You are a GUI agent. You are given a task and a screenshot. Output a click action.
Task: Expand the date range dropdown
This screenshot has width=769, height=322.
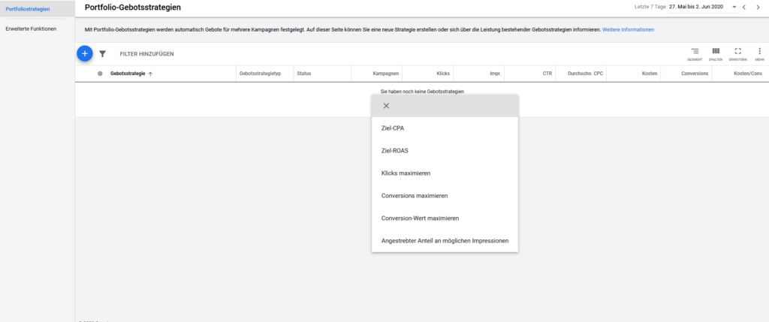(x=732, y=7)
